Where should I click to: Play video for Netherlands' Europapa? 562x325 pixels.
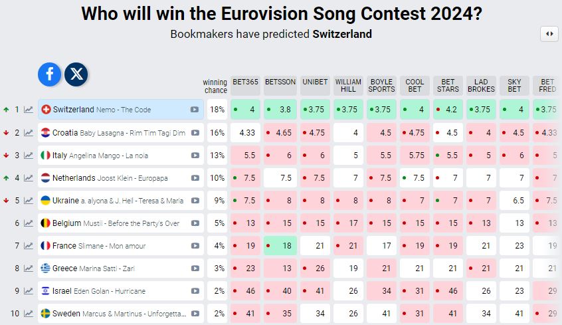click(195, 178)
